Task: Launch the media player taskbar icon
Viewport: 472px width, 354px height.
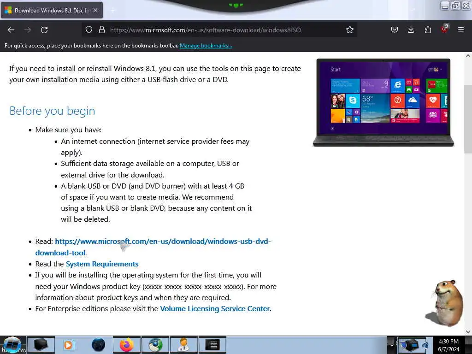Action: click(69, 345)
